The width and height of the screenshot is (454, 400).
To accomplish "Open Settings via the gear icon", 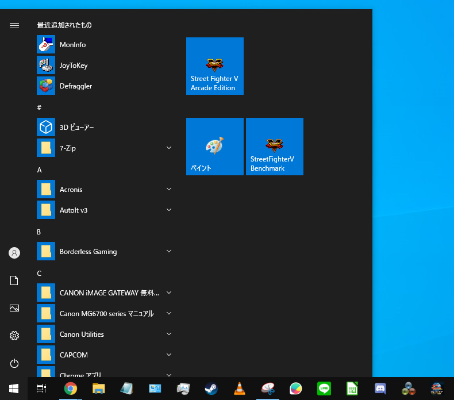I will (14, 336).
